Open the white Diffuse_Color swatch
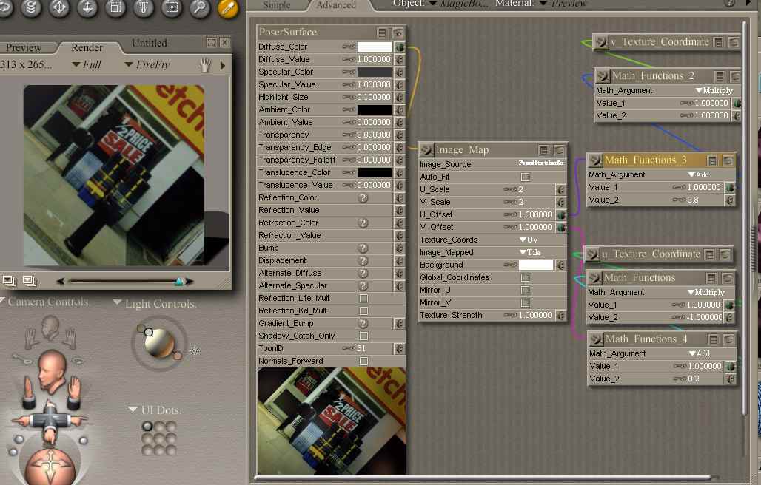The height and width of the screenshot is (485, 761). pos(374,47)
